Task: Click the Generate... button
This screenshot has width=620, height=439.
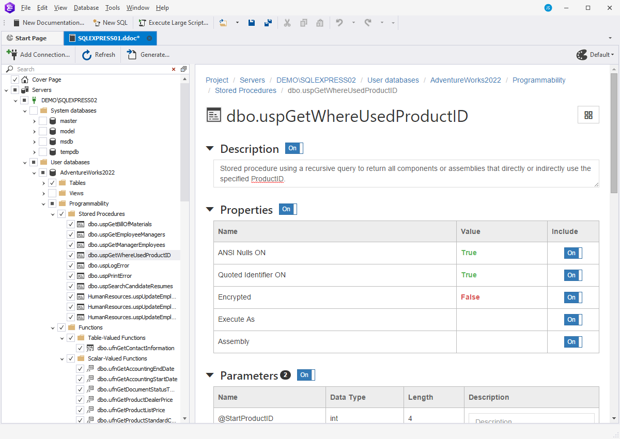Action: pos(149,55)
